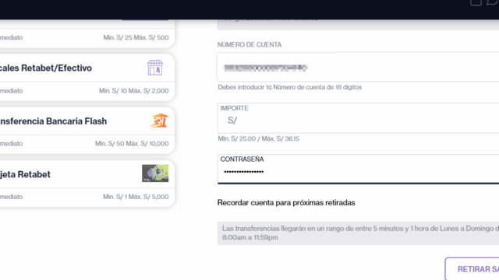499x280 pixels.
Task: Click the NÚMERO DE CUENTA label
Action: 249,45
